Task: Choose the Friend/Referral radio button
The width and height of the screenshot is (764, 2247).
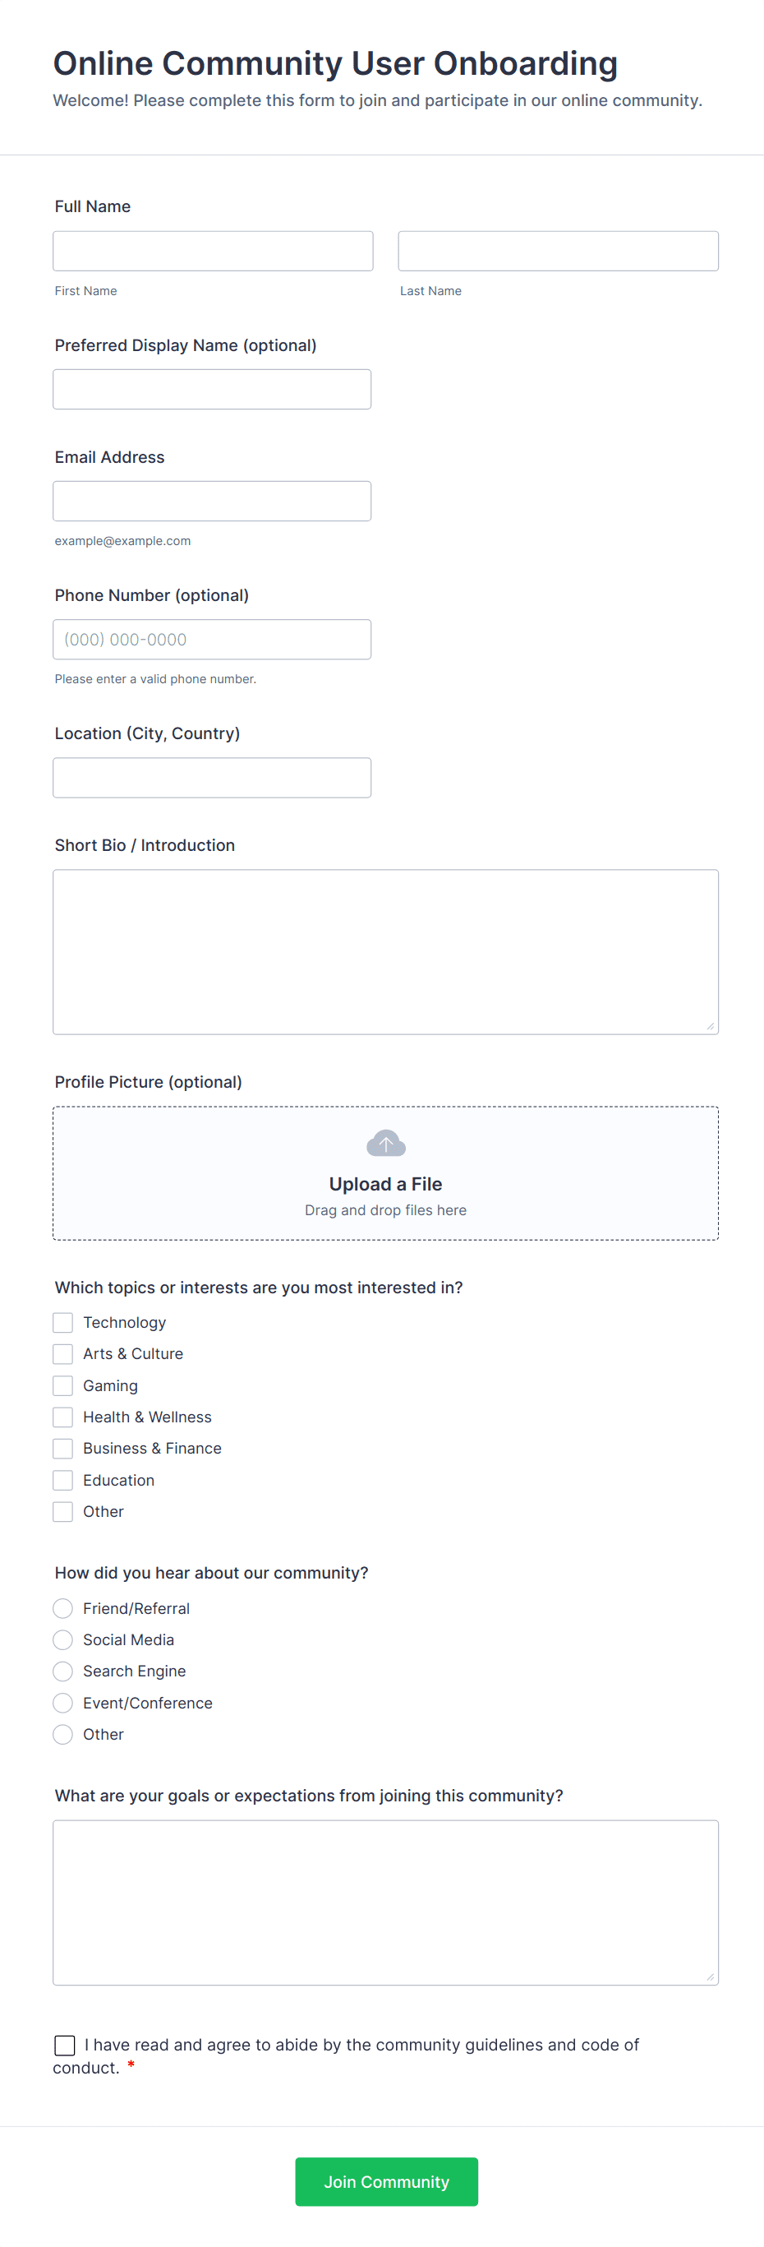Action: pyautogui.click(x=62, y=1607)
